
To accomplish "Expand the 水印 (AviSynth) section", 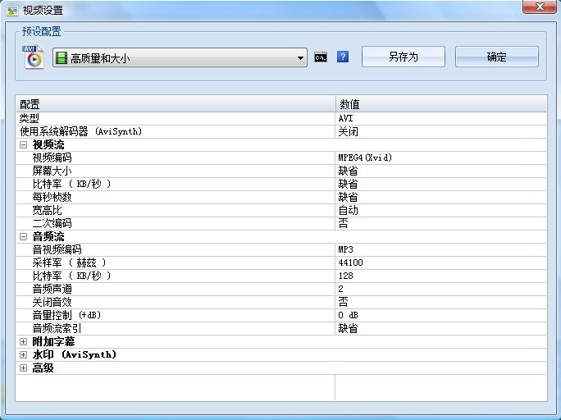I will [x=23, y=355].
